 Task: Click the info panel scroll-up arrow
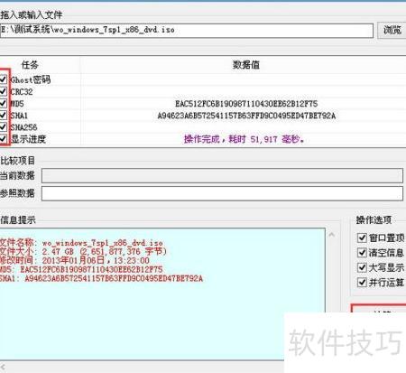click(x=331, y=235)
